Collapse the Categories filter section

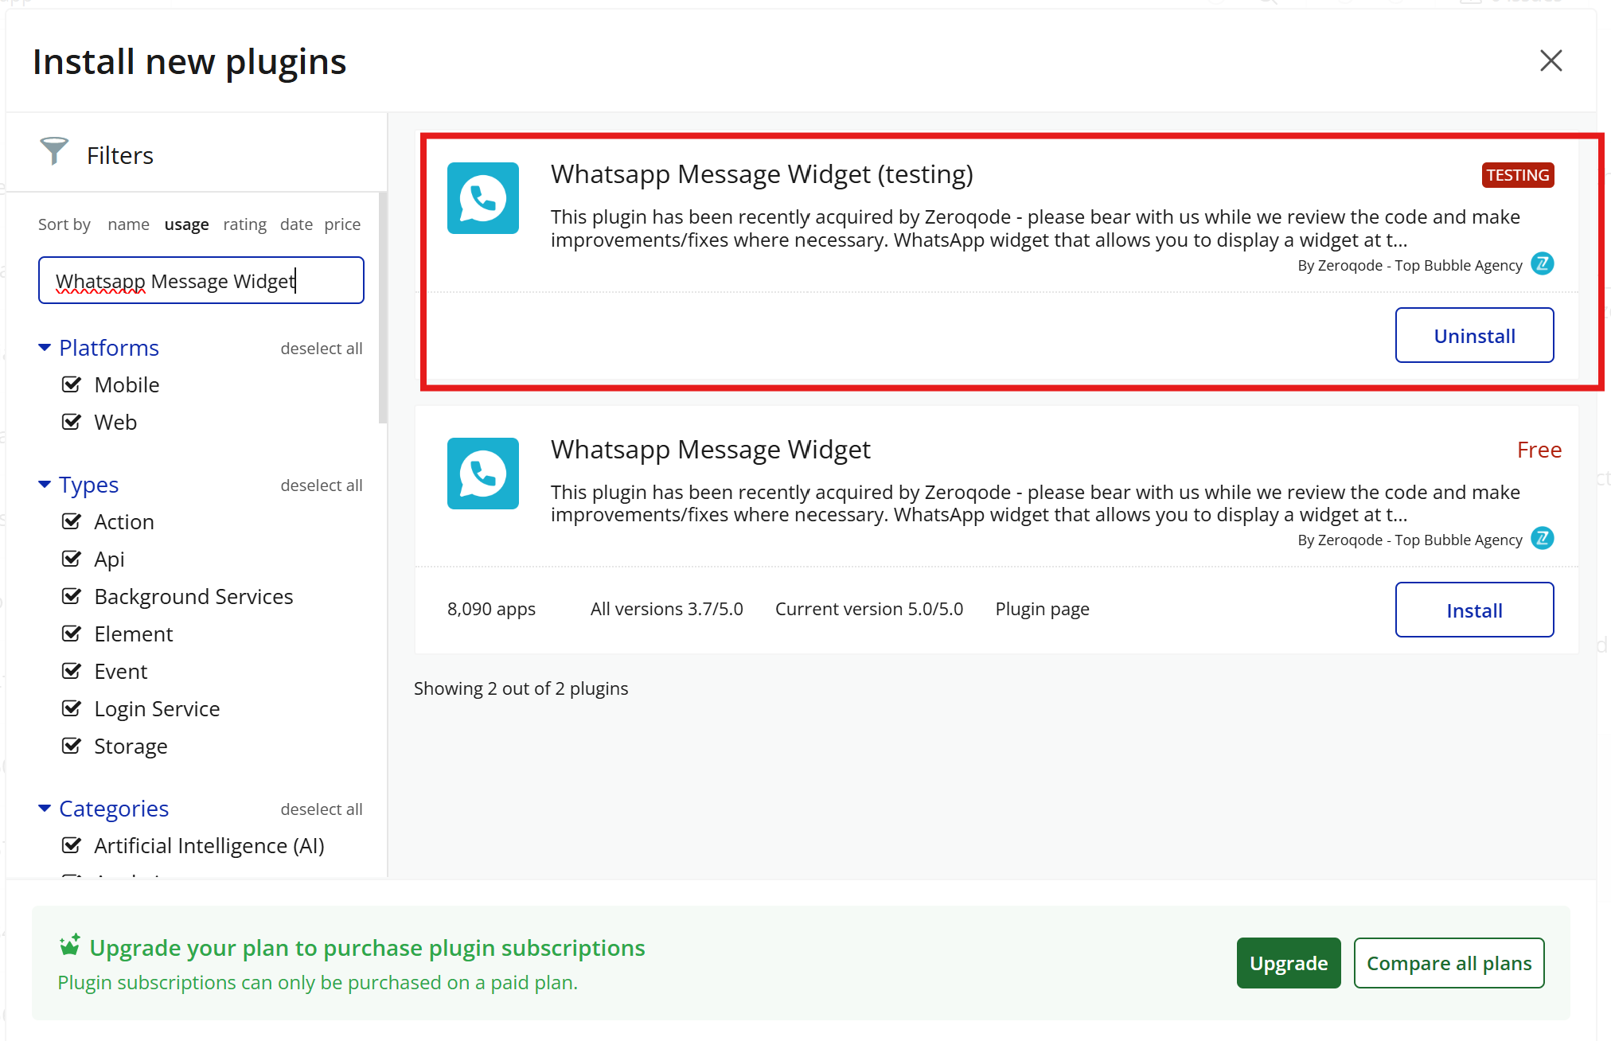[45, 809]
